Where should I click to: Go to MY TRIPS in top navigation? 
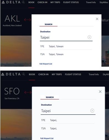click(55, 2)
